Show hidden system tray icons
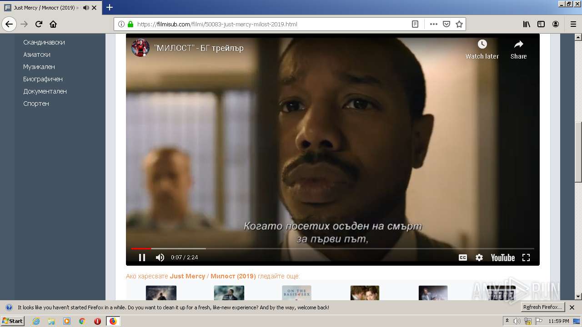 pyautogui.click(x=507, y=321)
